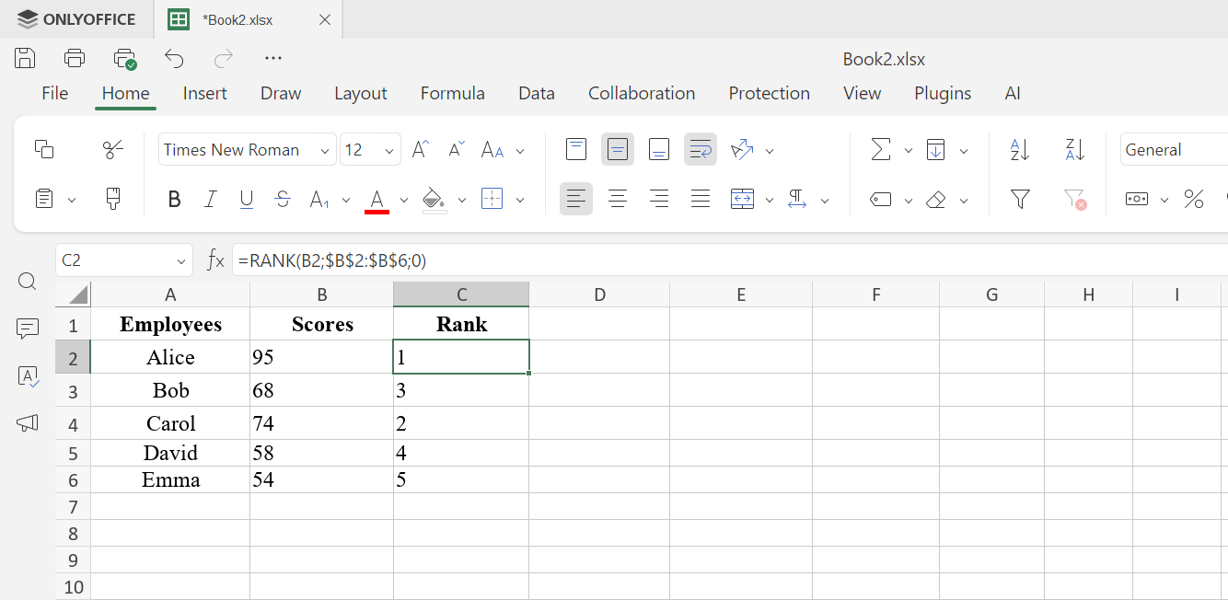Screen dimensions: 1228x600
Task: Open the Comments panel icon
Action: click(x=28, y=329)
